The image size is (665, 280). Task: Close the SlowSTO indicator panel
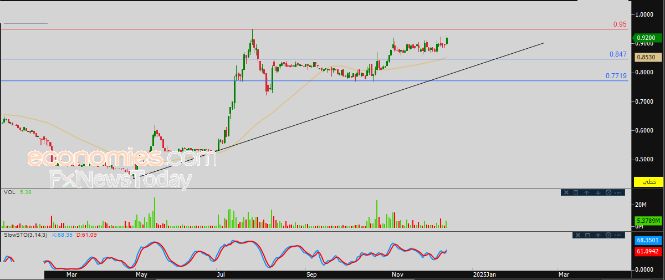tap(578, 235)
